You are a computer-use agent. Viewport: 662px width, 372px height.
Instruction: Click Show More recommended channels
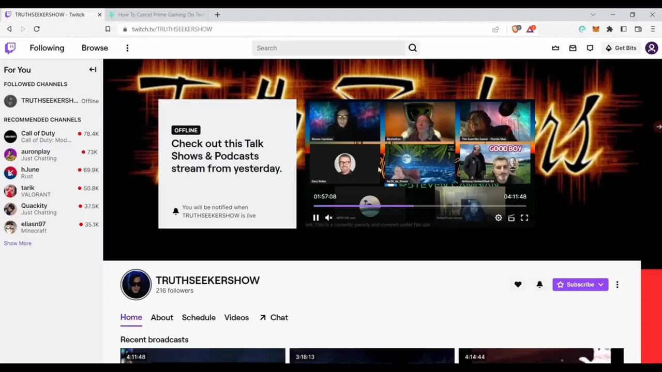pos(18,243)
